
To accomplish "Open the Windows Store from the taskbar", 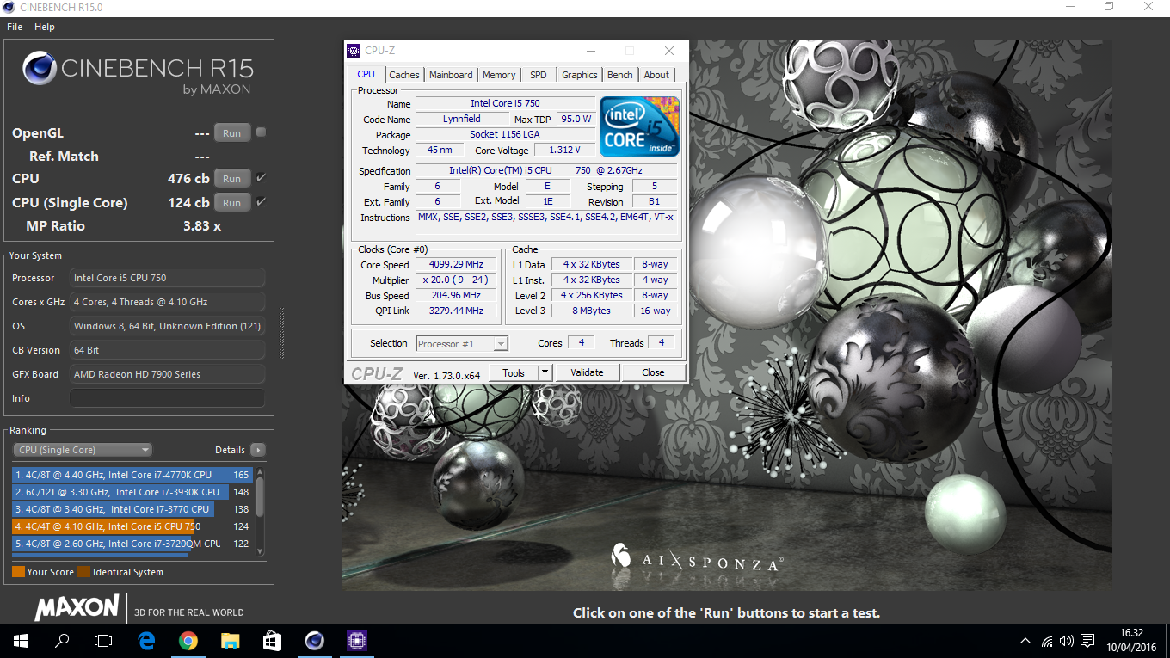I will 272,641.
